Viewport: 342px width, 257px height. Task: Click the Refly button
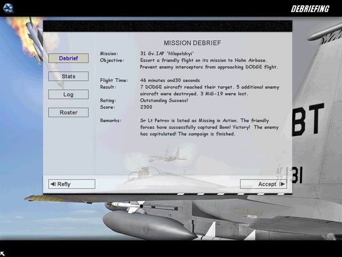tap(72, 184)
